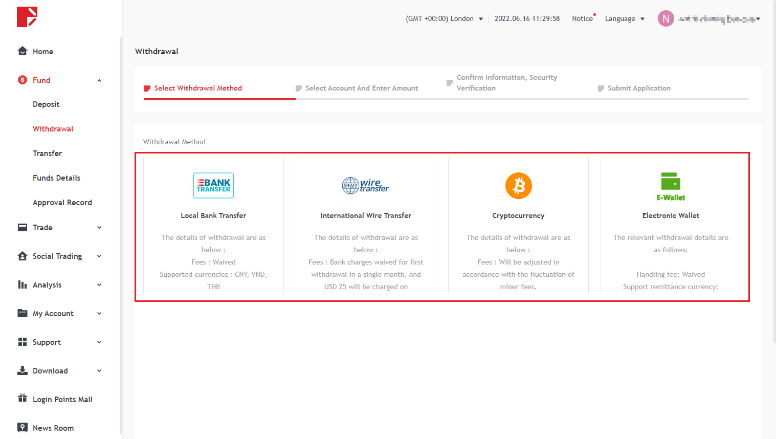Open Home via house icon
776x439 pixels.
coord(23,51)
